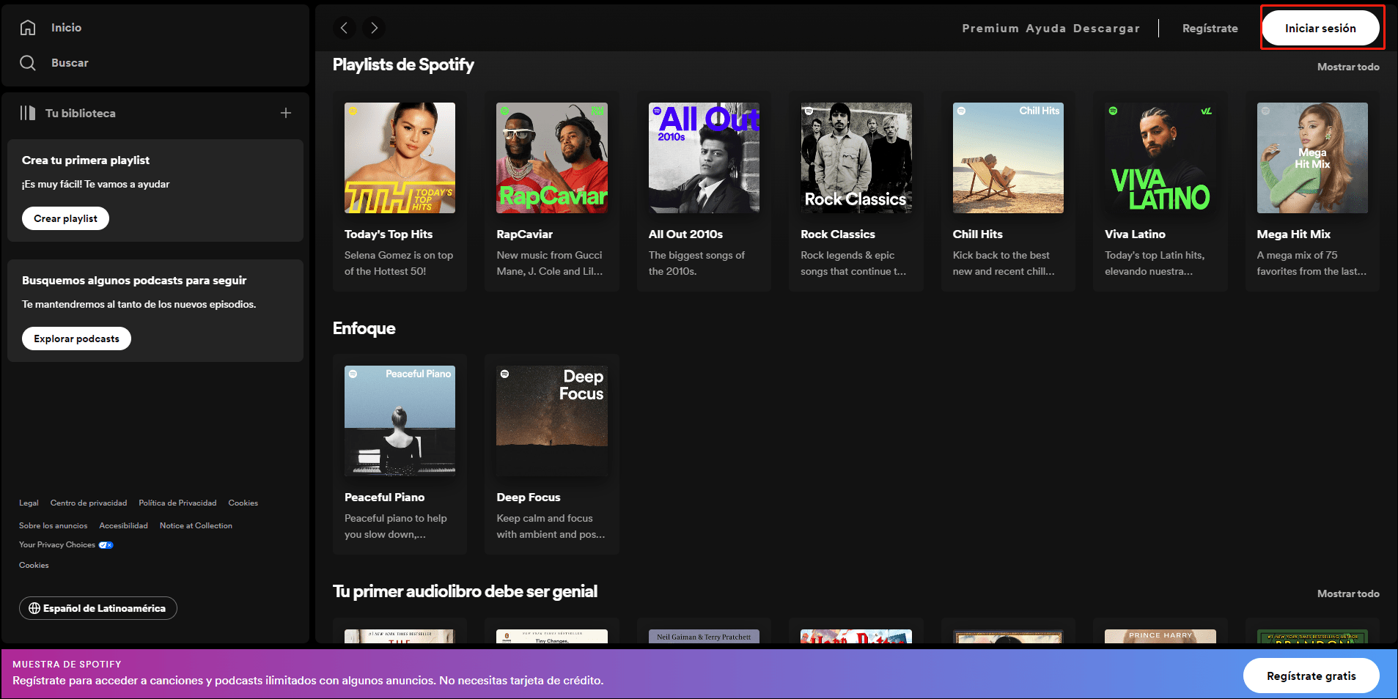Click Tu primer audiolibro debe ser genial heading
This screenshot has height=699, width=1398.
coord(465,591)
